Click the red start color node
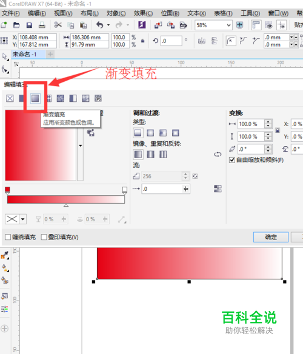Image resolution: width=303 pixels, height=354 pixels. pyautogui.click(x=7, y=190)
